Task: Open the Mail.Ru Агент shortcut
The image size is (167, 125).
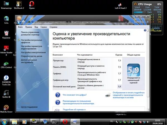Action: [x=6, y=109]
